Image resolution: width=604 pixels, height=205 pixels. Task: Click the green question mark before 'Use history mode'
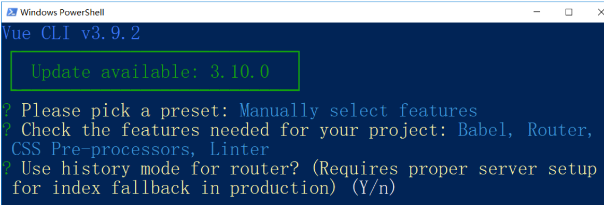click(7, 168)
